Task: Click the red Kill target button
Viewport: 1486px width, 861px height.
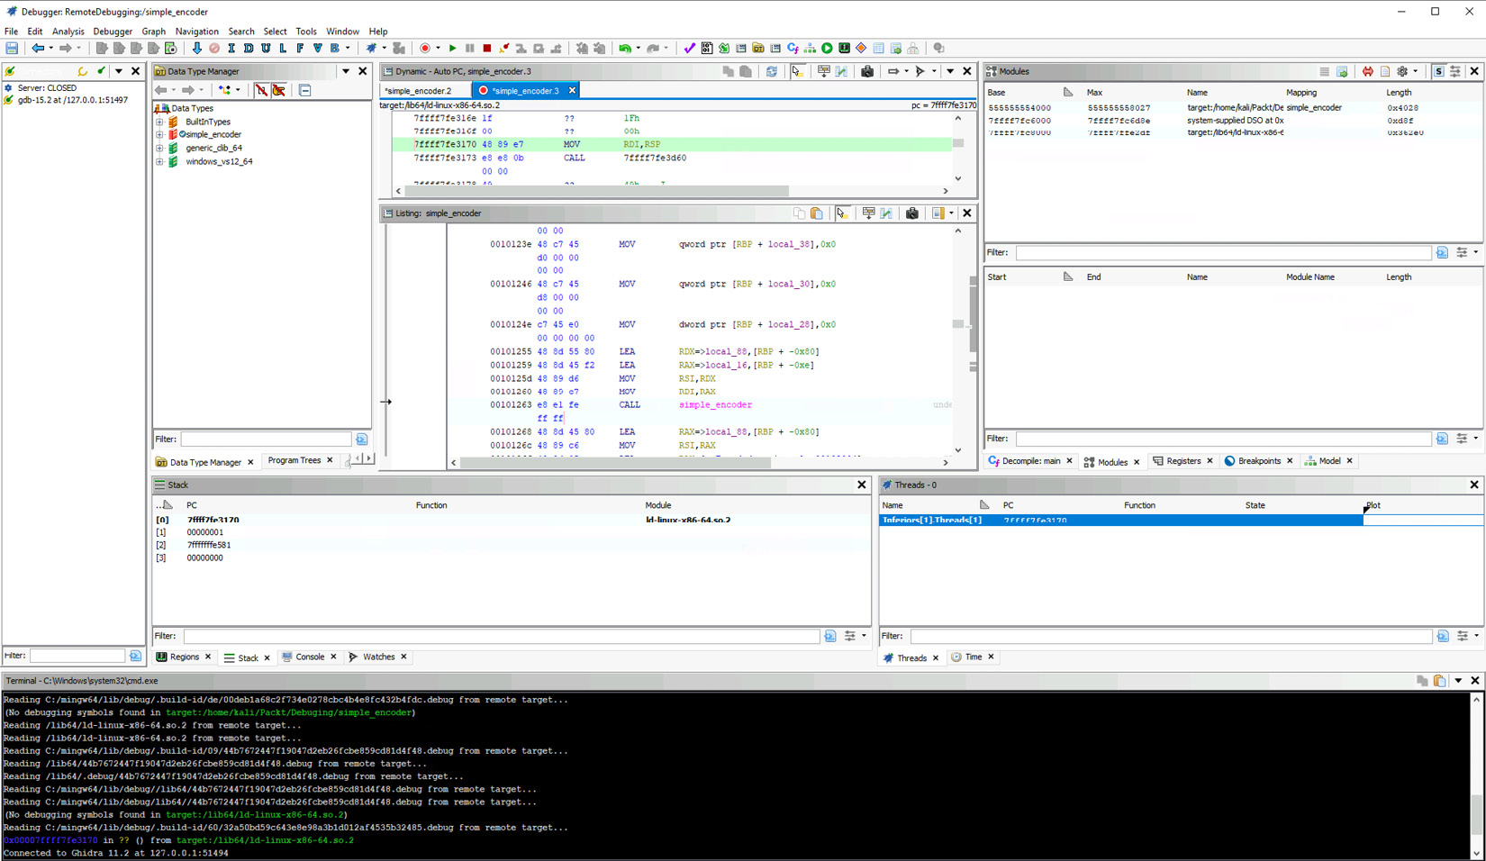Action: (x=486, y=49)
